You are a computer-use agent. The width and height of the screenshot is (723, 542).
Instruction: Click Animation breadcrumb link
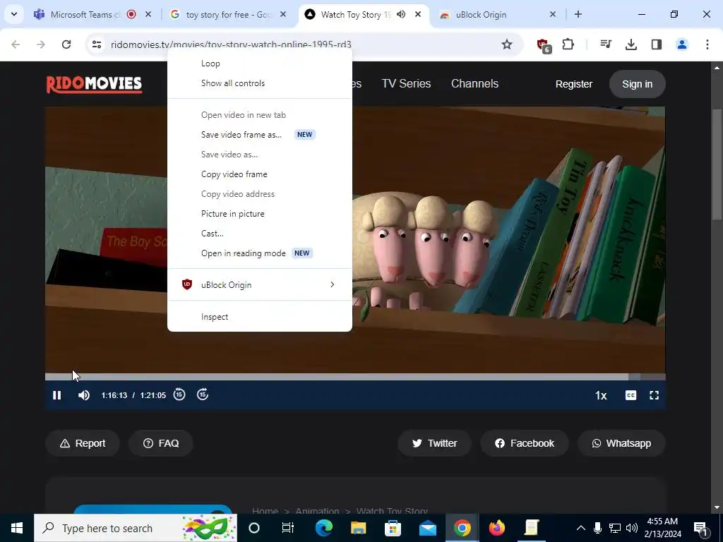pos(317,511)
